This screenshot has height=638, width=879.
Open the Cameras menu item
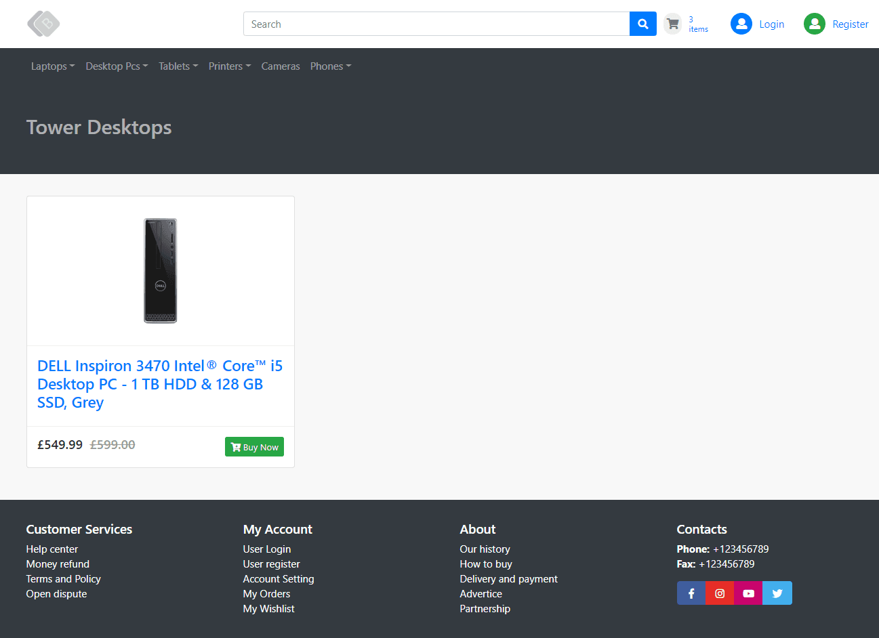coord(281,66)
